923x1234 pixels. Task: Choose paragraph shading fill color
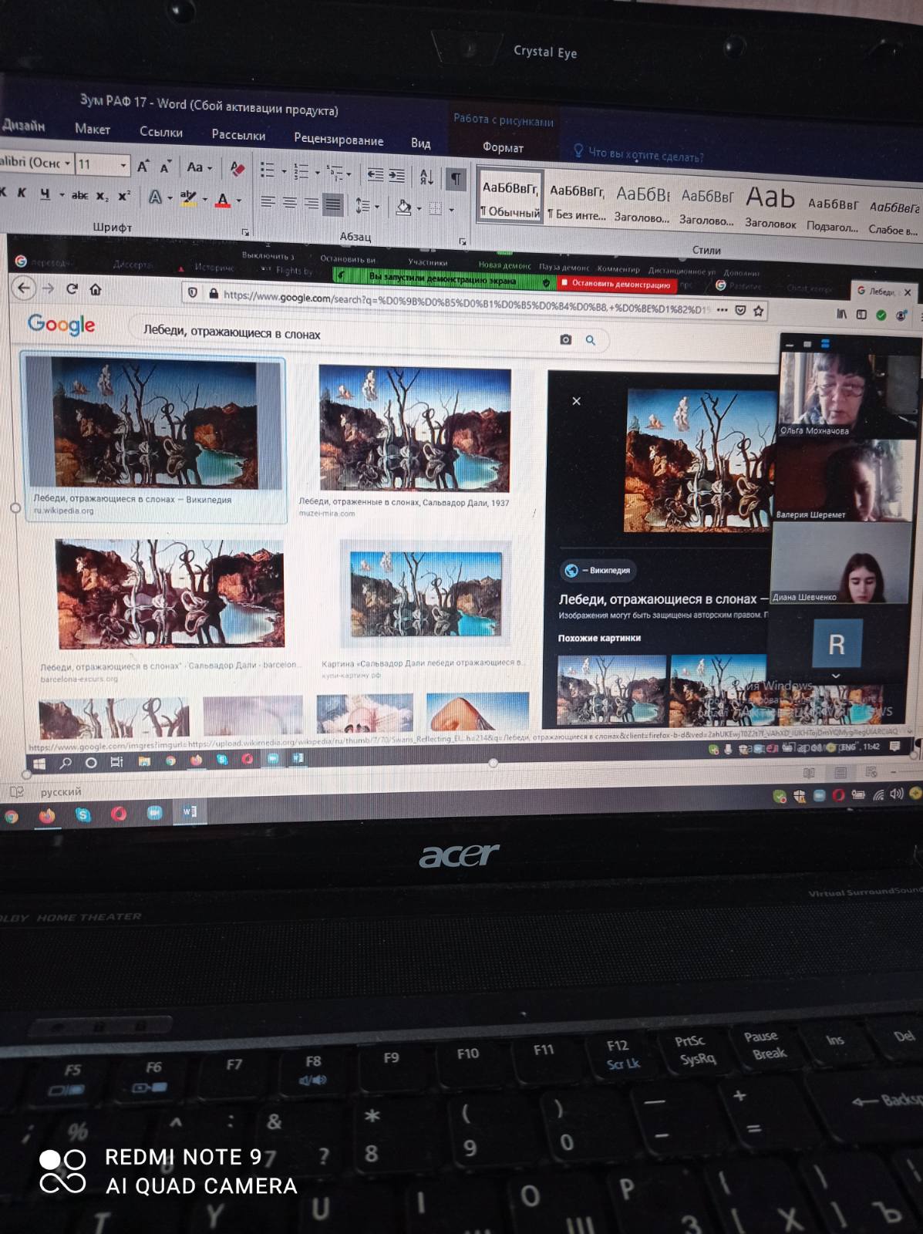click(x=403, y=207)
